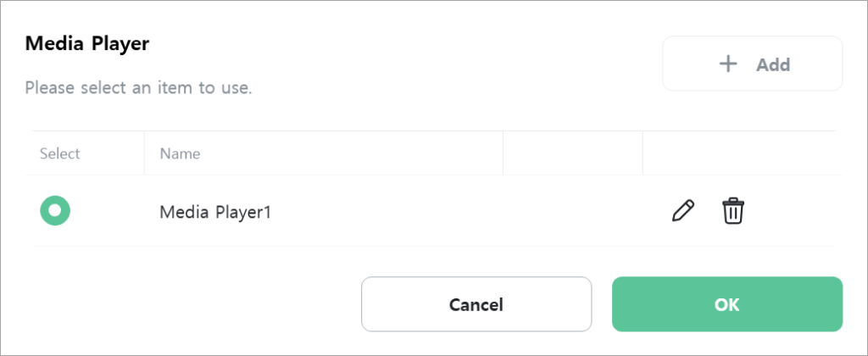Click the blank header above the edit icons
868x356 pixels.
743,153
